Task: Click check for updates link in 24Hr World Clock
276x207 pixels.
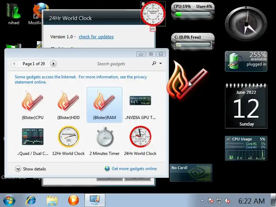Action: (96, 37)
